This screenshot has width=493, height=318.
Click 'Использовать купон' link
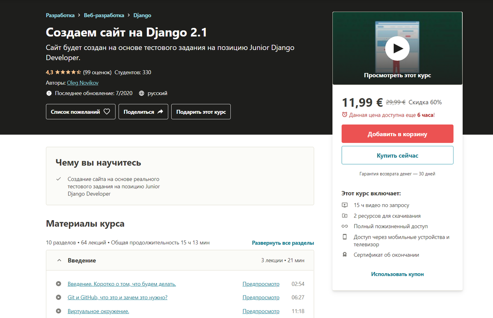point(397,274)
